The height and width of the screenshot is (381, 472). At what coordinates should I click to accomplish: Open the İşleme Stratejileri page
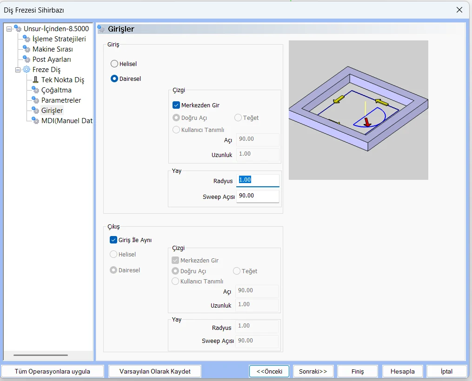coord(59,39)
